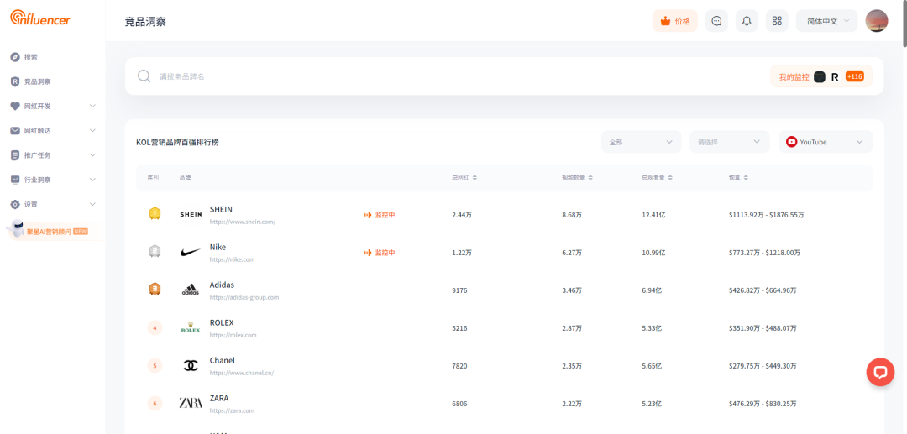This screenshot has height=434, width=907.
Task: Expand the 网红触达 menu
Action: (52, 131)
